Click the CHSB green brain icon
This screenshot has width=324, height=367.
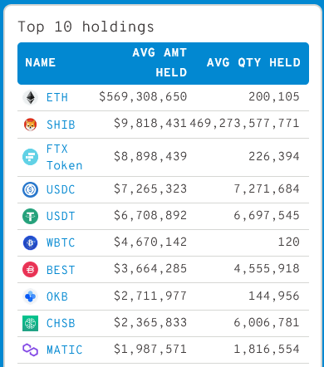30,323
